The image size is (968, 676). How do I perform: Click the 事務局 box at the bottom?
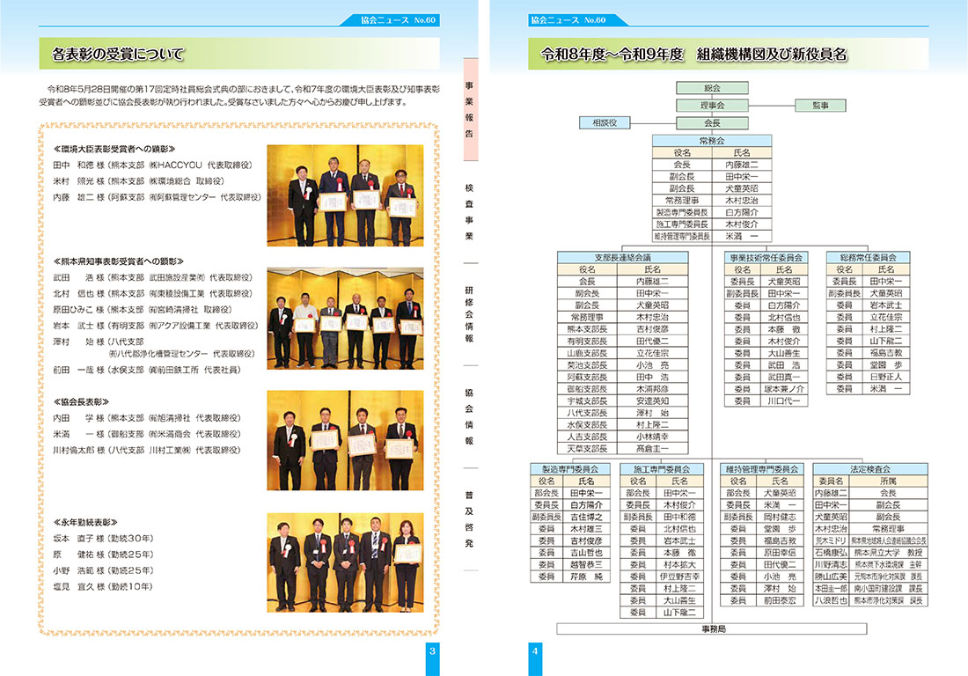[x=712, y=629]
